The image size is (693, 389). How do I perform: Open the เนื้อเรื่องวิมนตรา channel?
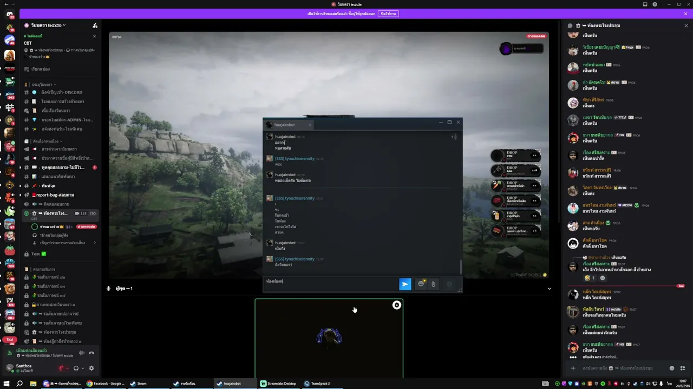pyautogui.click(x=61, y=111)
